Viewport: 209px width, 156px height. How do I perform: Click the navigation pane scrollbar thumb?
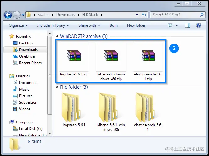tap(50, 75)
